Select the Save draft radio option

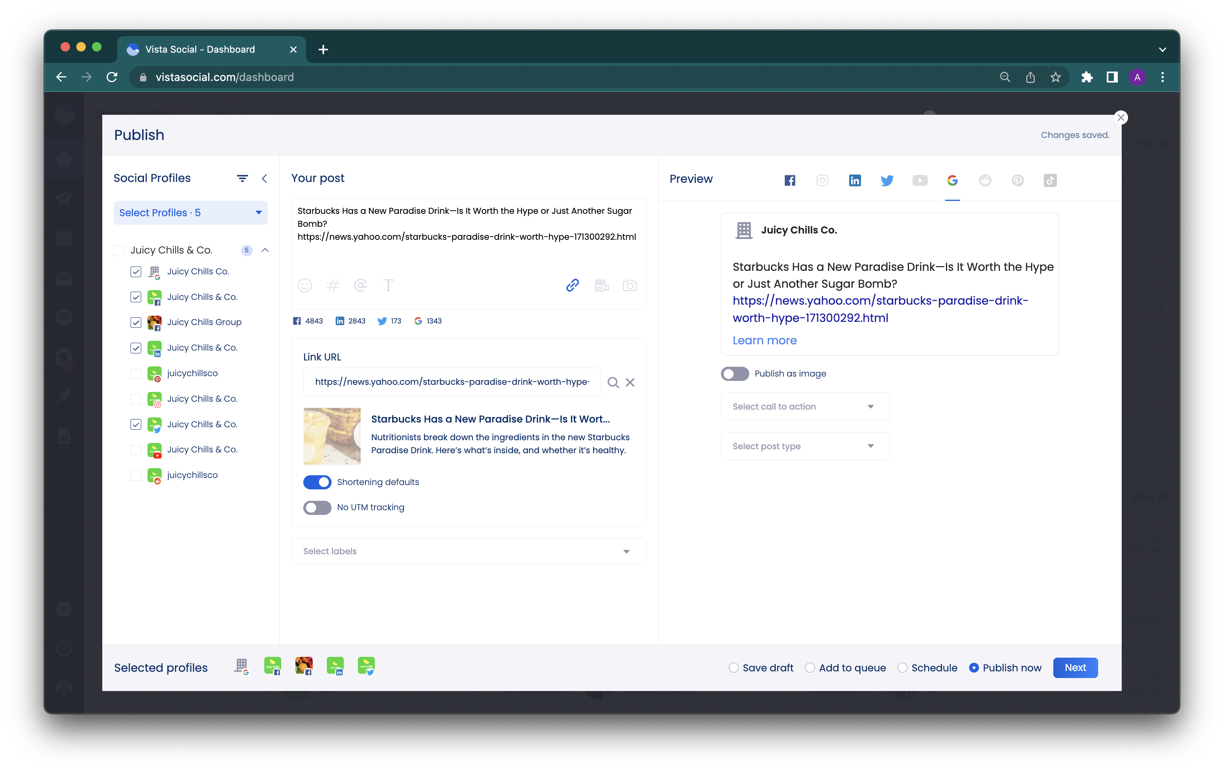733,668
